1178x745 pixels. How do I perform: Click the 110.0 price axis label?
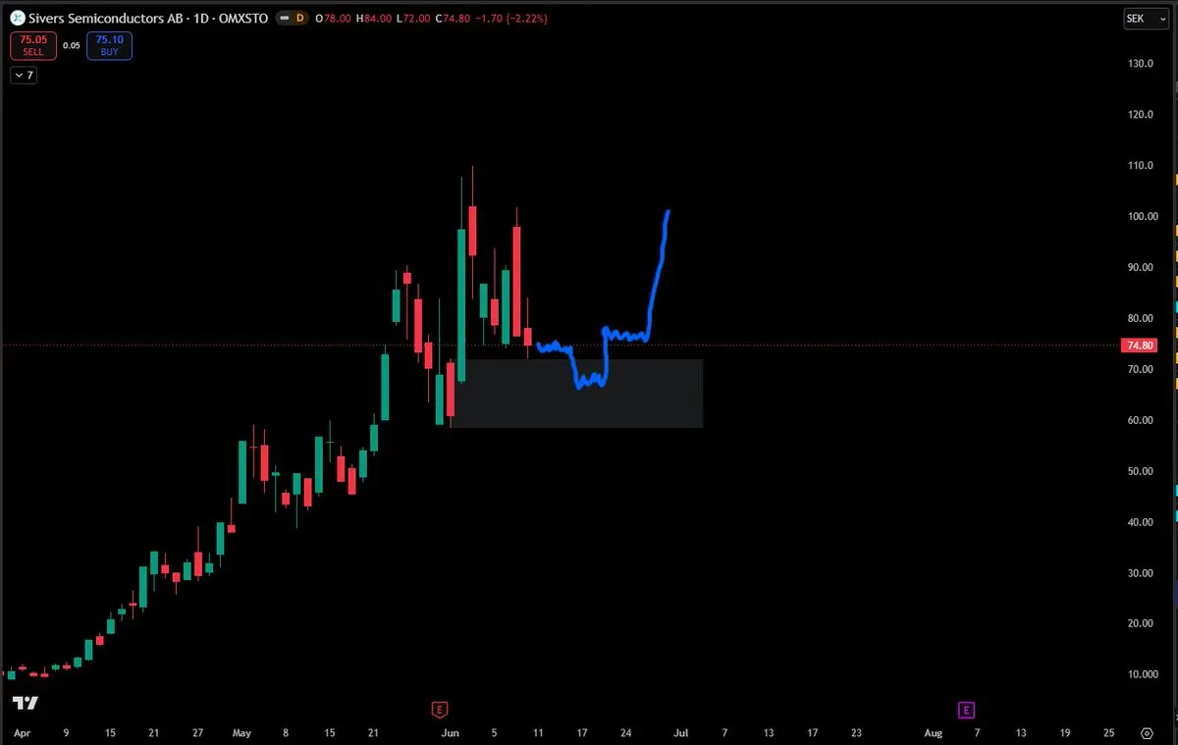click(x=1141, y=165)
